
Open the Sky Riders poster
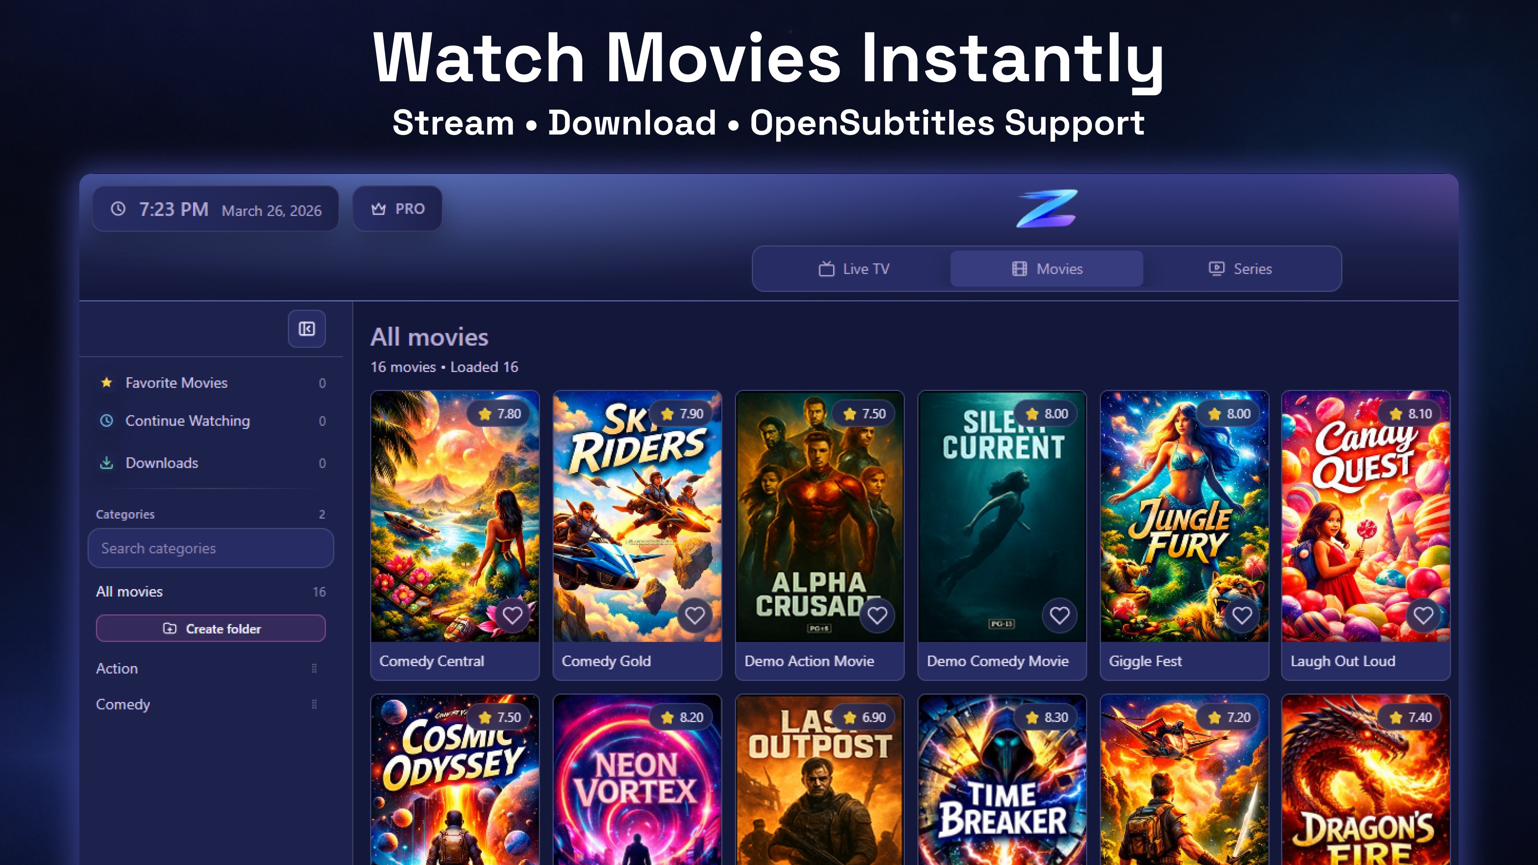click(x=637, y=516)
